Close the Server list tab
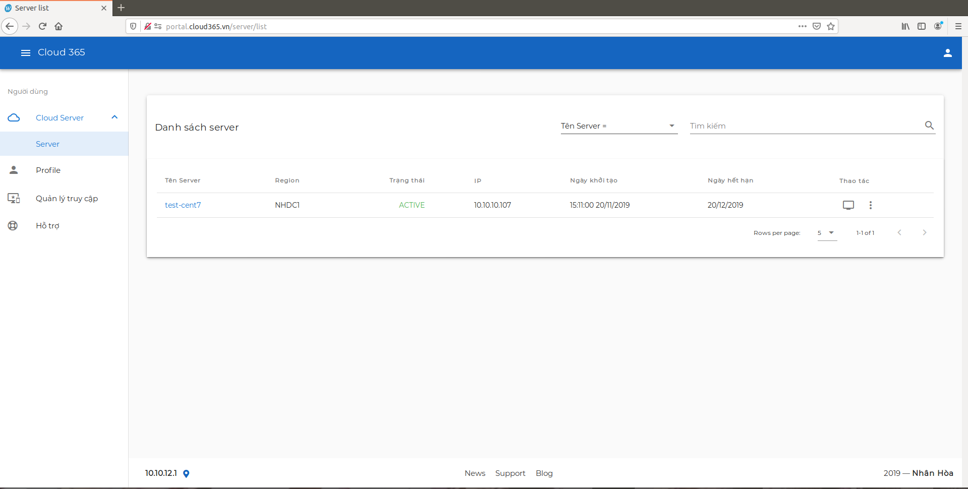Screen dimensions: 968x489 104,8
